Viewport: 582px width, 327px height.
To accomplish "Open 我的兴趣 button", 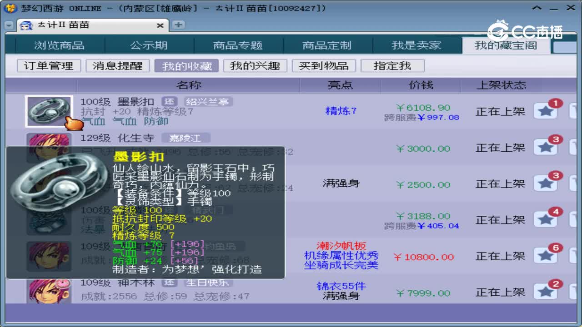I will tap(255, 66).
